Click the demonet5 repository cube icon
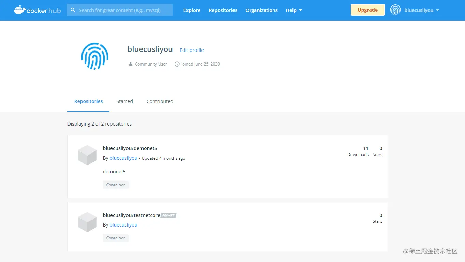Image resolution: width=465 pixels, height=262 pixels. pos(87,155)
